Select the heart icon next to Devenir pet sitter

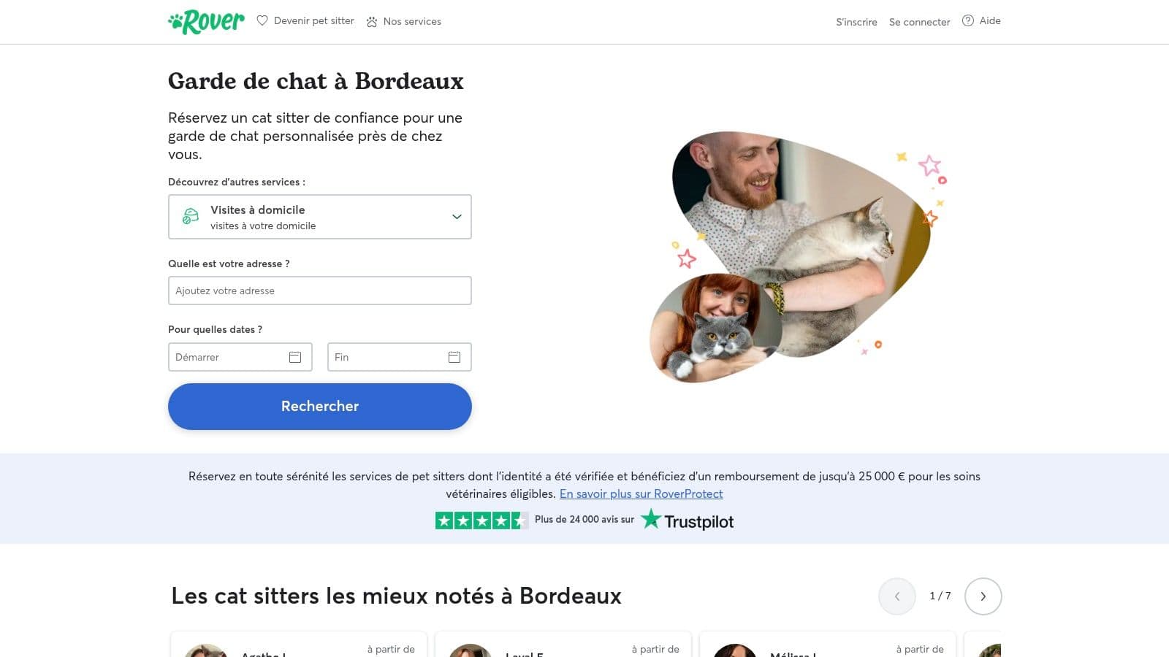[x=262, y=21]
